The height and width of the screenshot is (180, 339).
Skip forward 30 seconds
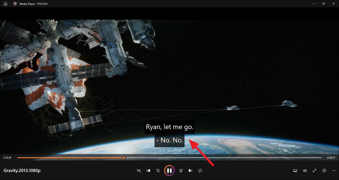coord(181,171)
